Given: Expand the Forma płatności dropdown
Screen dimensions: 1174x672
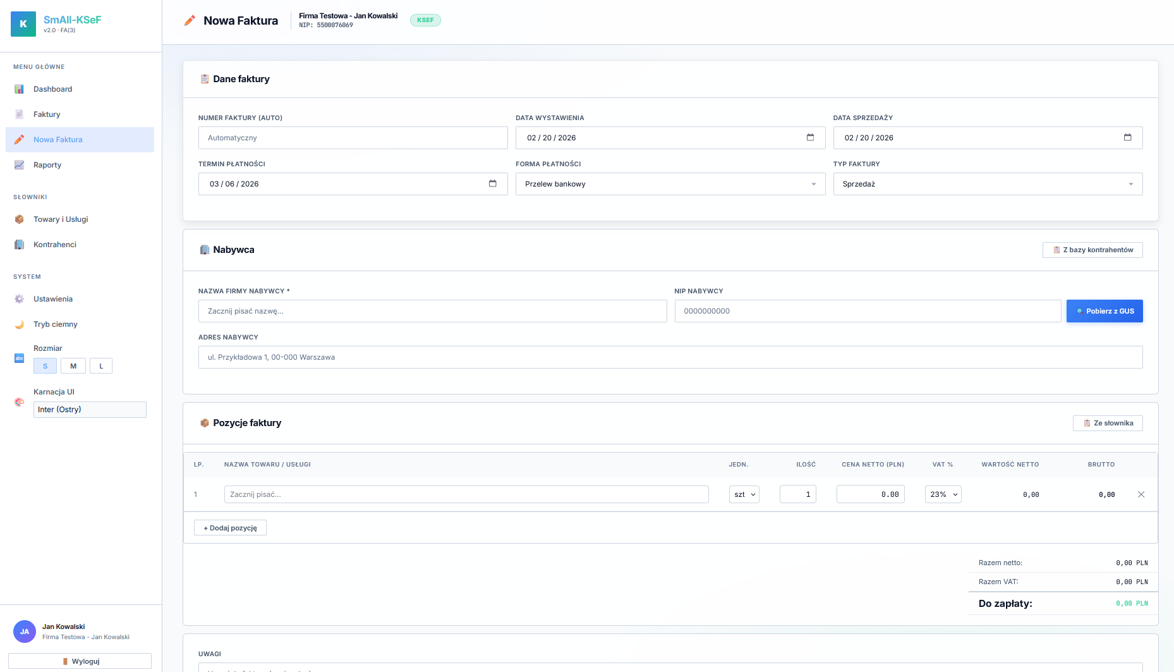Looking at the screenshot, I should click(x=670, y=184).
